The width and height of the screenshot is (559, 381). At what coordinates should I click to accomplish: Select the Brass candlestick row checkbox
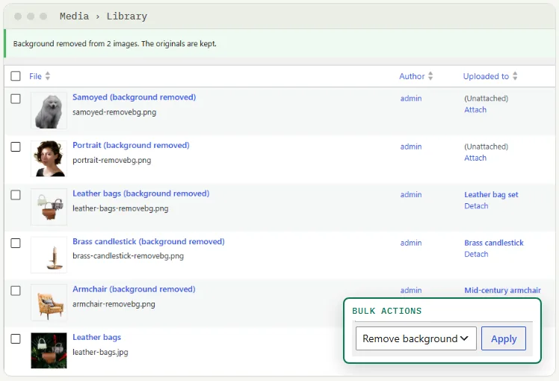click(16, 243)
